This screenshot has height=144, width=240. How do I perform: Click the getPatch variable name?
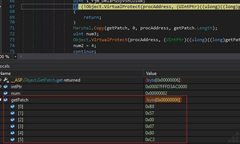(x=20, y=100)
